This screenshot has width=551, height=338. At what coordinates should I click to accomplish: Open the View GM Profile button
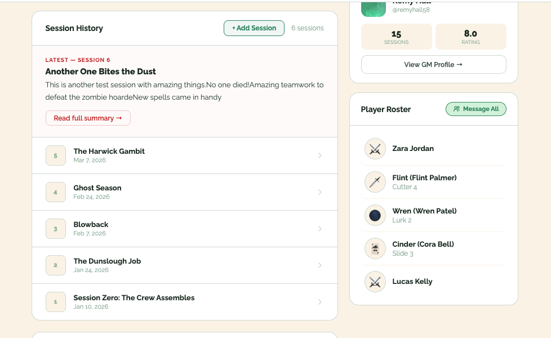click(x=434, y=65)
